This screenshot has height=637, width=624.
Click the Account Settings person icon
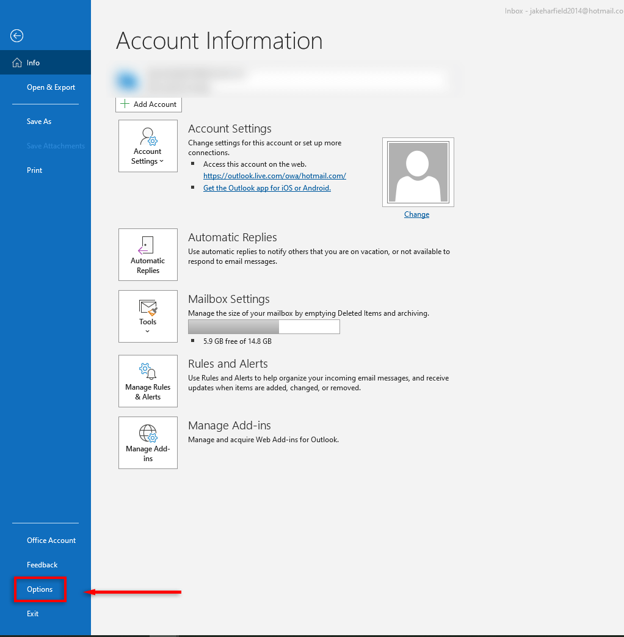pyautogui.click(x=148, y=137)
